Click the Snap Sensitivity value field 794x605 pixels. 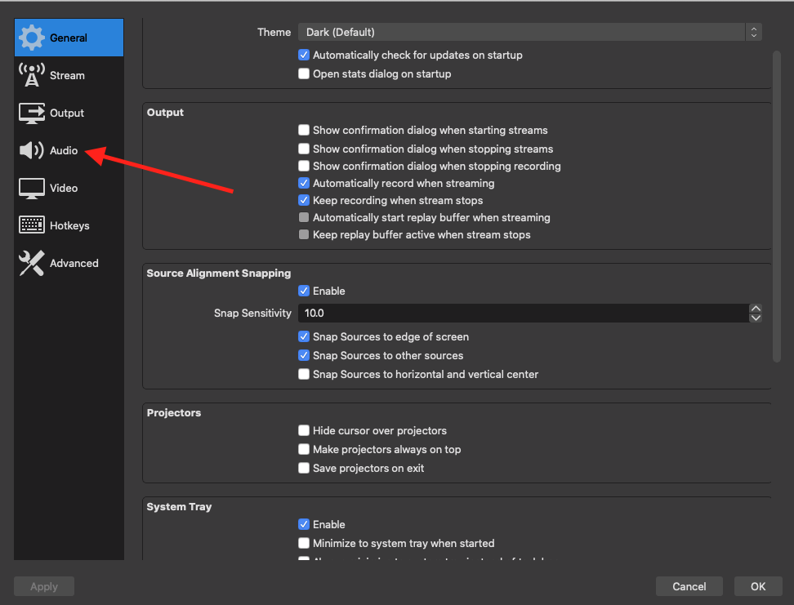(523, 314)
